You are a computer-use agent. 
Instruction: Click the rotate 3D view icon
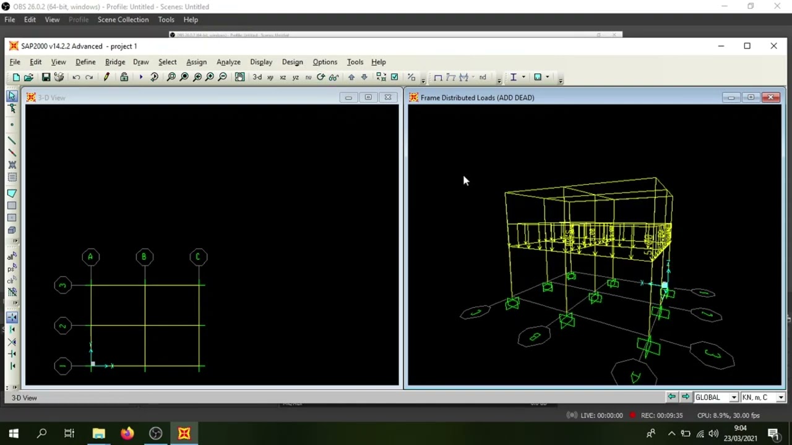click(321, 77)
